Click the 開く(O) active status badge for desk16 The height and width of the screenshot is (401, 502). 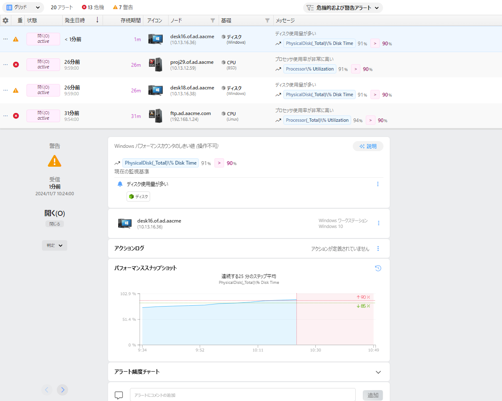(43, 39)
